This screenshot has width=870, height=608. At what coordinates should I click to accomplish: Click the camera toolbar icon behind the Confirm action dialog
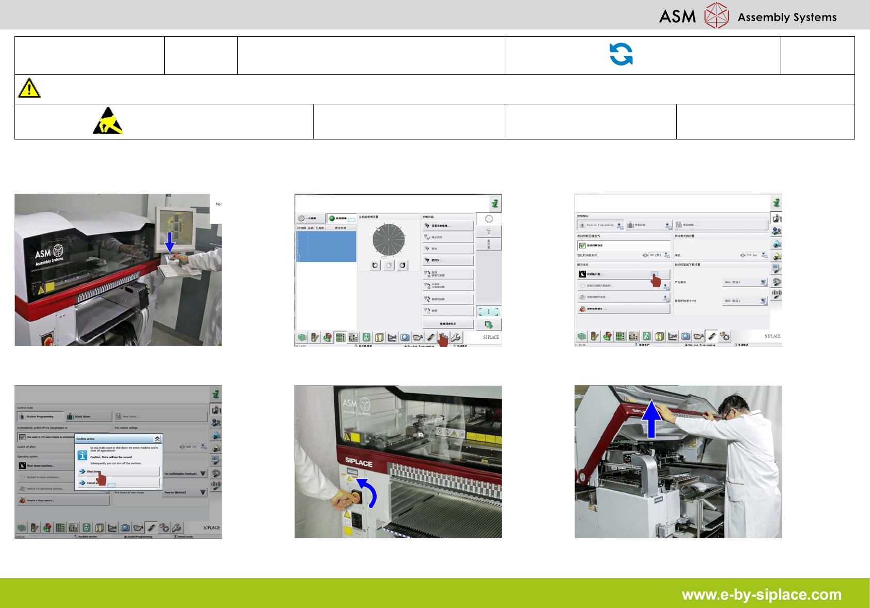[x=125, y=528]
